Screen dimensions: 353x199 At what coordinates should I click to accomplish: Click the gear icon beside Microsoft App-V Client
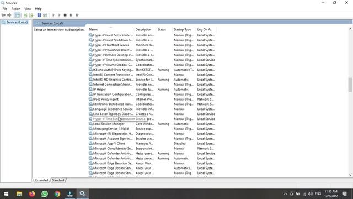(90, 144)
